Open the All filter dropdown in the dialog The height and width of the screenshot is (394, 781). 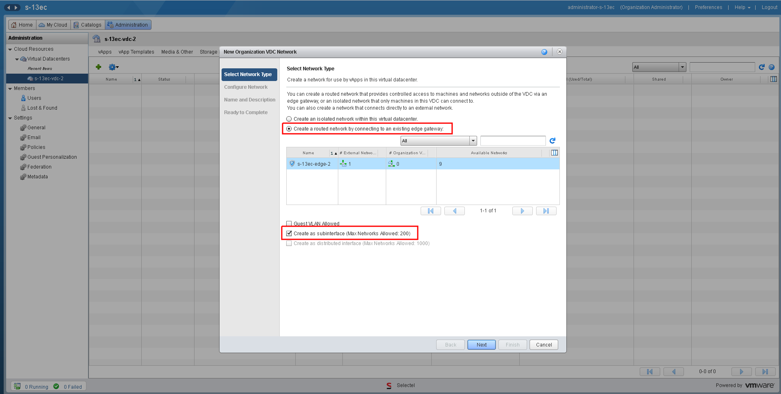coord(473,140)
